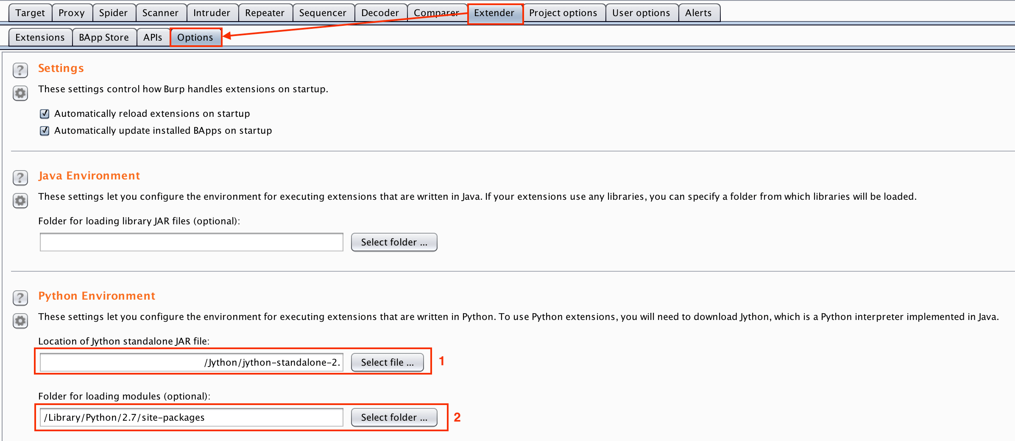
Task: Click the Jython standalone JAR path field
Action: point(191,362)
